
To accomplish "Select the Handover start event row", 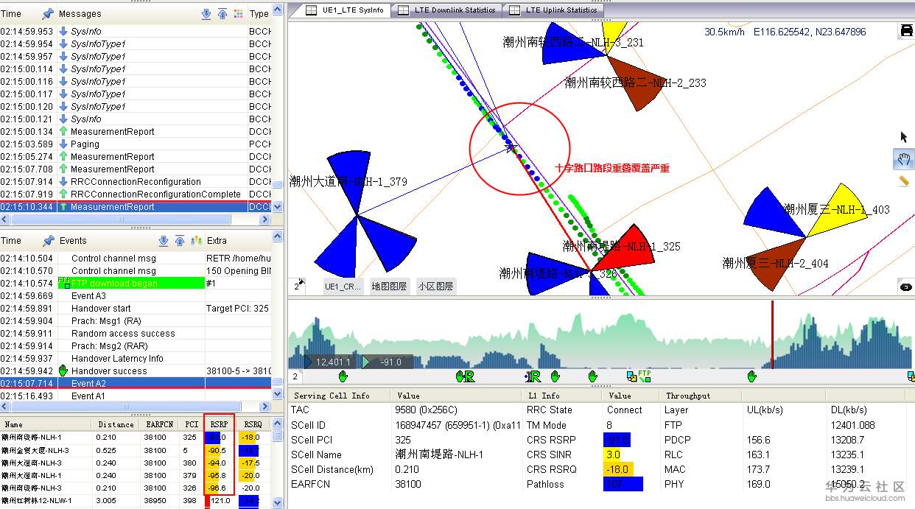I will pyautogui.click(x=136, y=308).
